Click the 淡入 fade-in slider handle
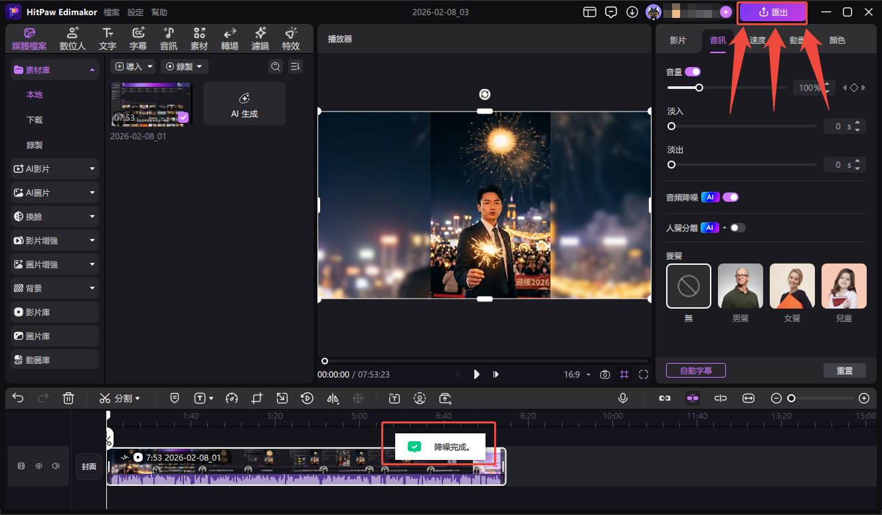 (x=671, y=126)
